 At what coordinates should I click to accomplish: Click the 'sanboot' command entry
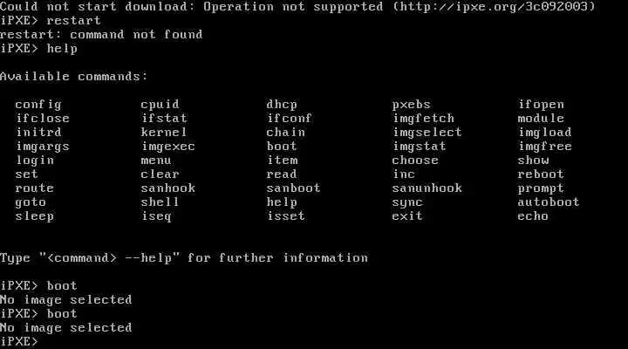293,188
